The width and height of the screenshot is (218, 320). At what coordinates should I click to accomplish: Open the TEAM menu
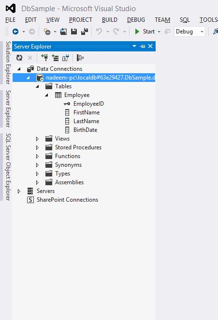(x=162, y=20)
